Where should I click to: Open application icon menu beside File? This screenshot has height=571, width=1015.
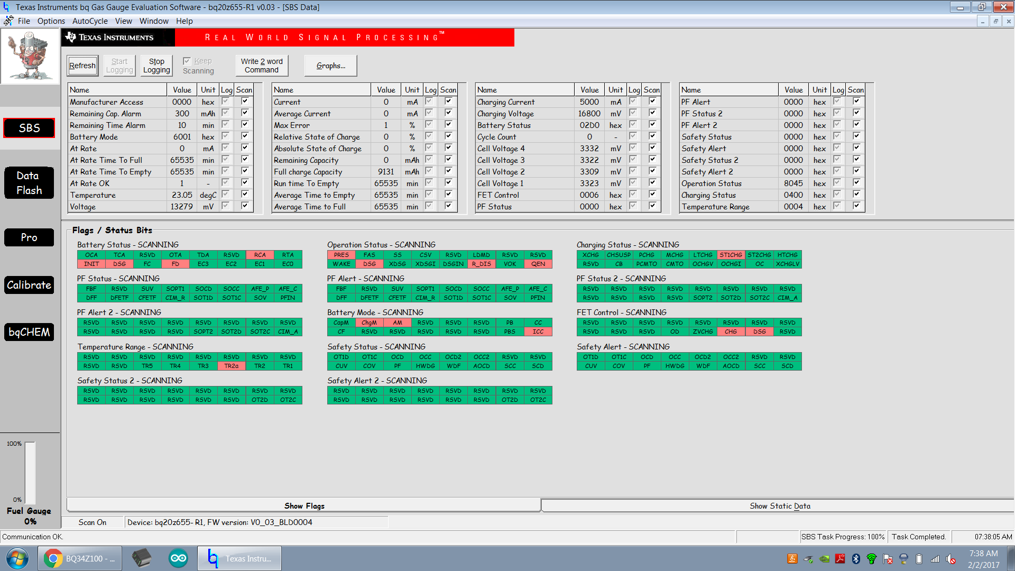tap(8, 21)
